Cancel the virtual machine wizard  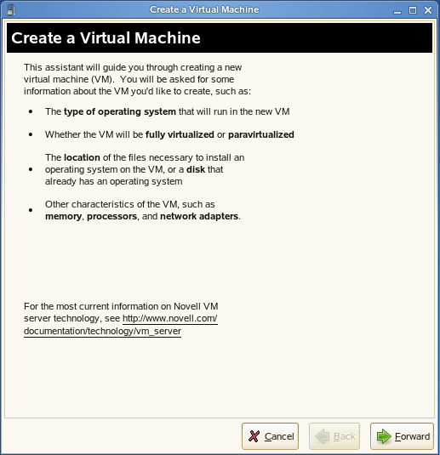coord(270,436)
